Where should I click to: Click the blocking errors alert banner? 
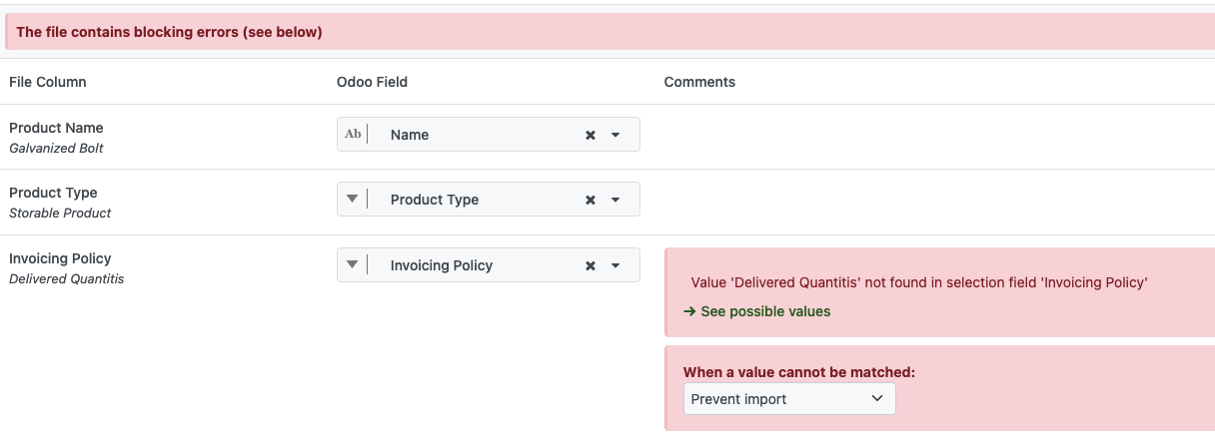click(607, 32)
